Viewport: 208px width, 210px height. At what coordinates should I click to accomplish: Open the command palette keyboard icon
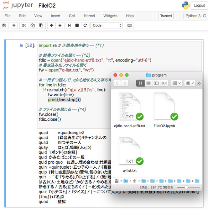130,25
